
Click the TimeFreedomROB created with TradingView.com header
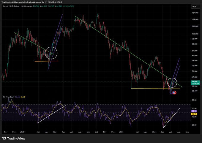(x=32, y=2)
